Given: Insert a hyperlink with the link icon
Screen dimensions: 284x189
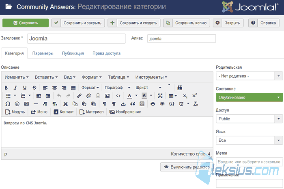Looking at the screenshot, I should tap(79, 96).
